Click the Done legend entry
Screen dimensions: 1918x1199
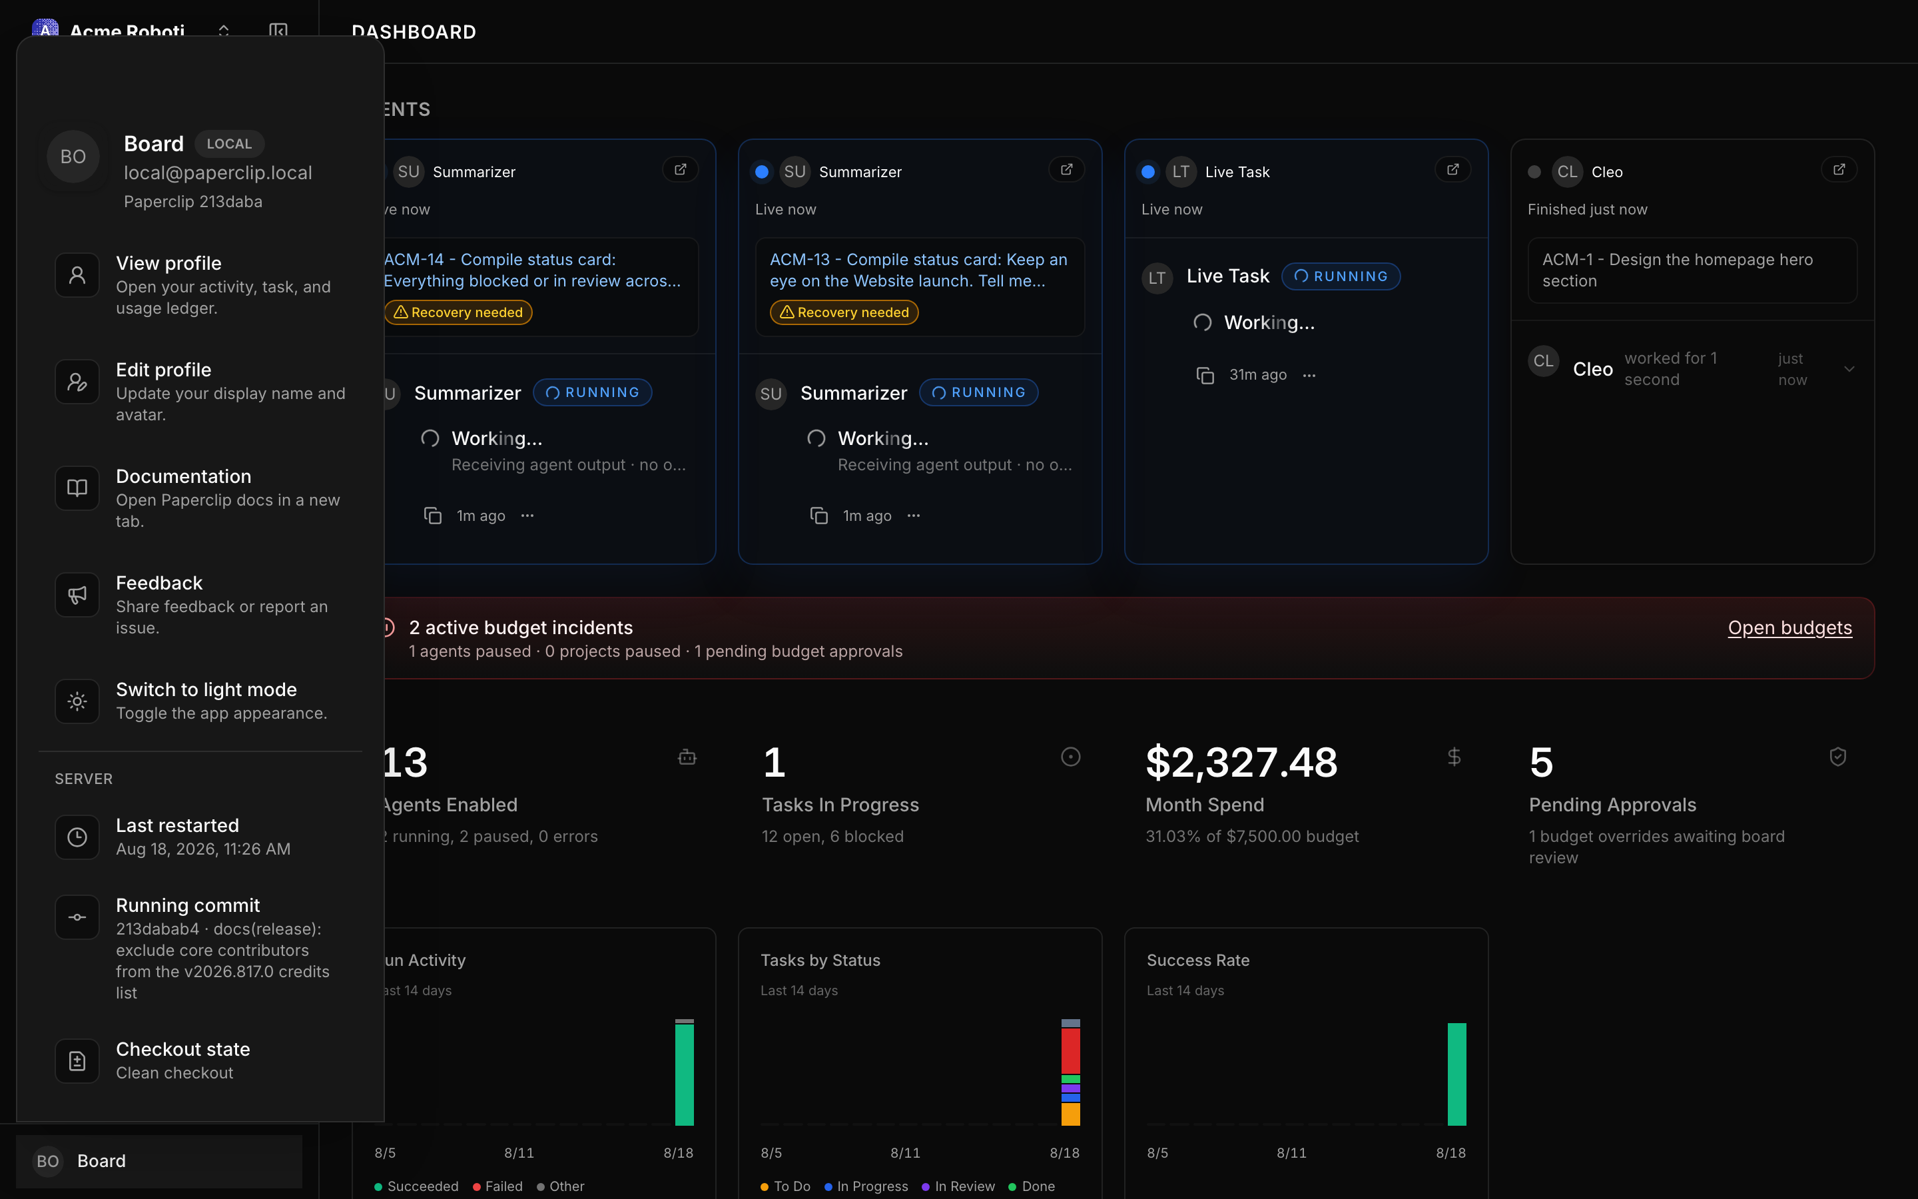coord(1032,1186)
